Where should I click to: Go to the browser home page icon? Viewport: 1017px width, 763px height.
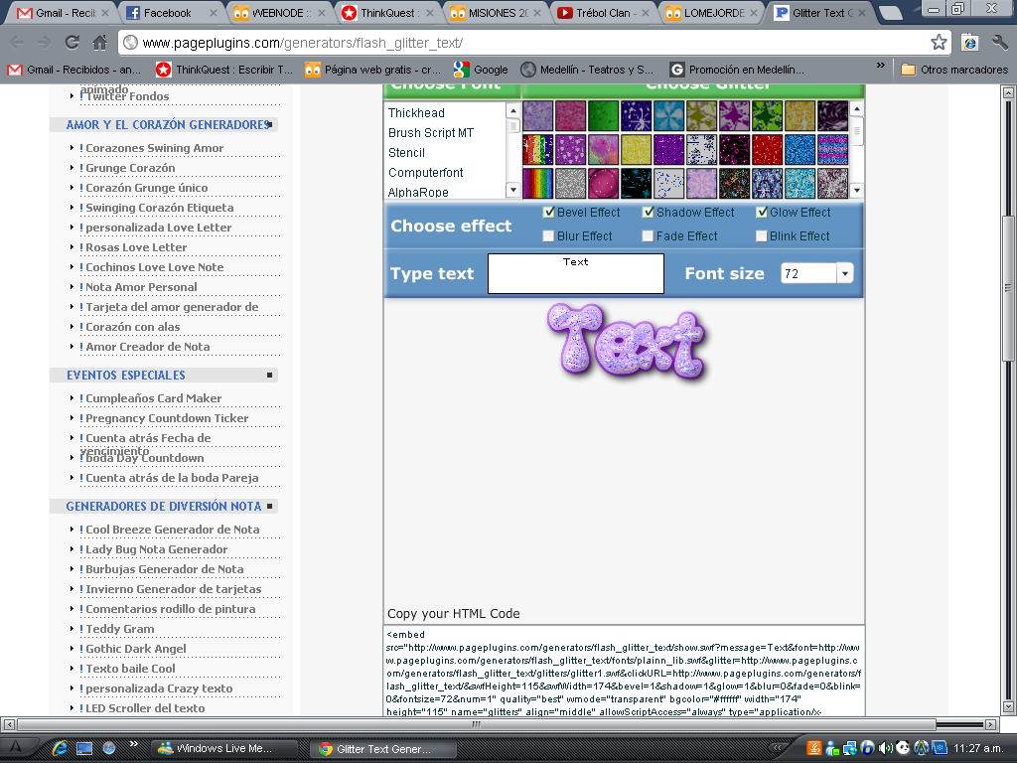click(x=99, y=43)
